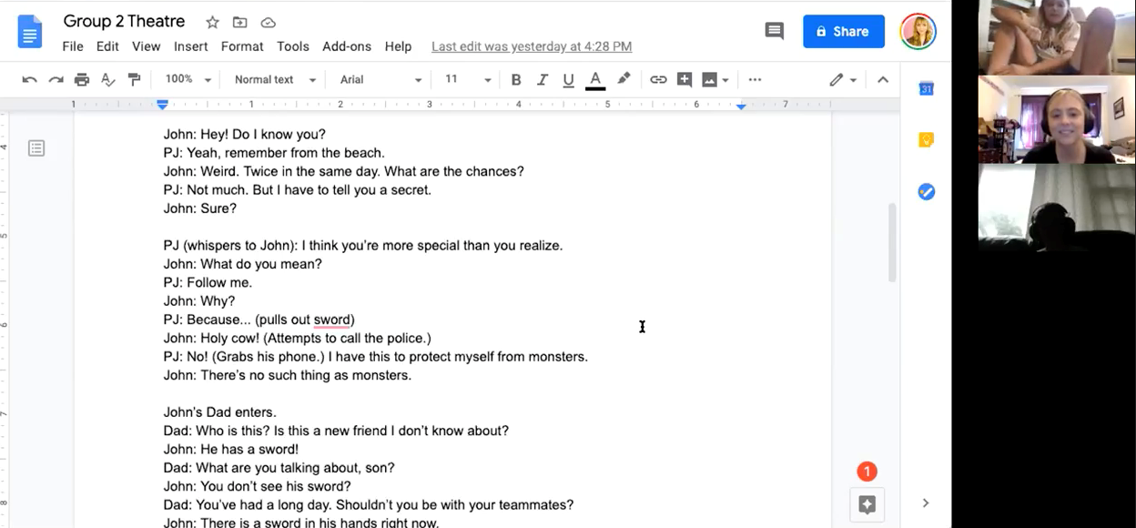Viewport: 1136px width, 528px height.
Task: Collapse the side panel with the arrow
Action: point(926,503)
